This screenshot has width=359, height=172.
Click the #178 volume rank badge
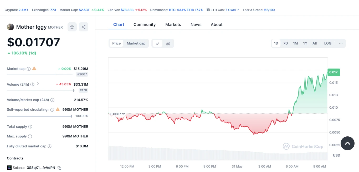[x=83, y=90]
